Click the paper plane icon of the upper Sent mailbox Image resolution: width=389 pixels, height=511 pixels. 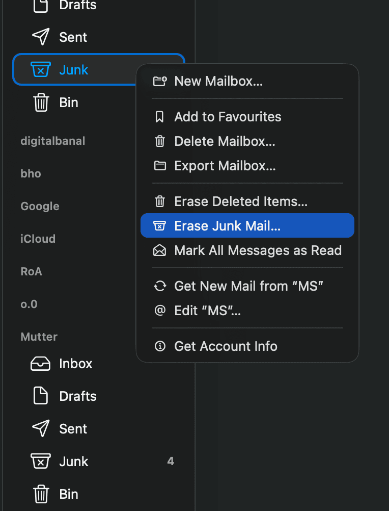pyautogui.click(x=41, y=37)
